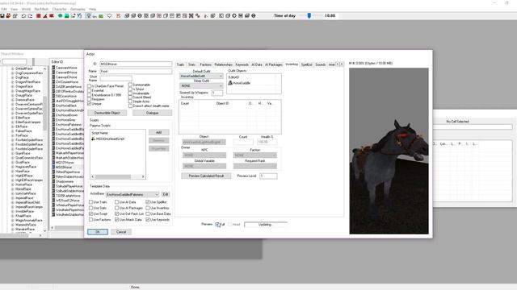Viewport: 517px width, 290px height.
Task: Enable the Use Inventory template checkbox
Action: pyautogui.click(x=148, y=208)
